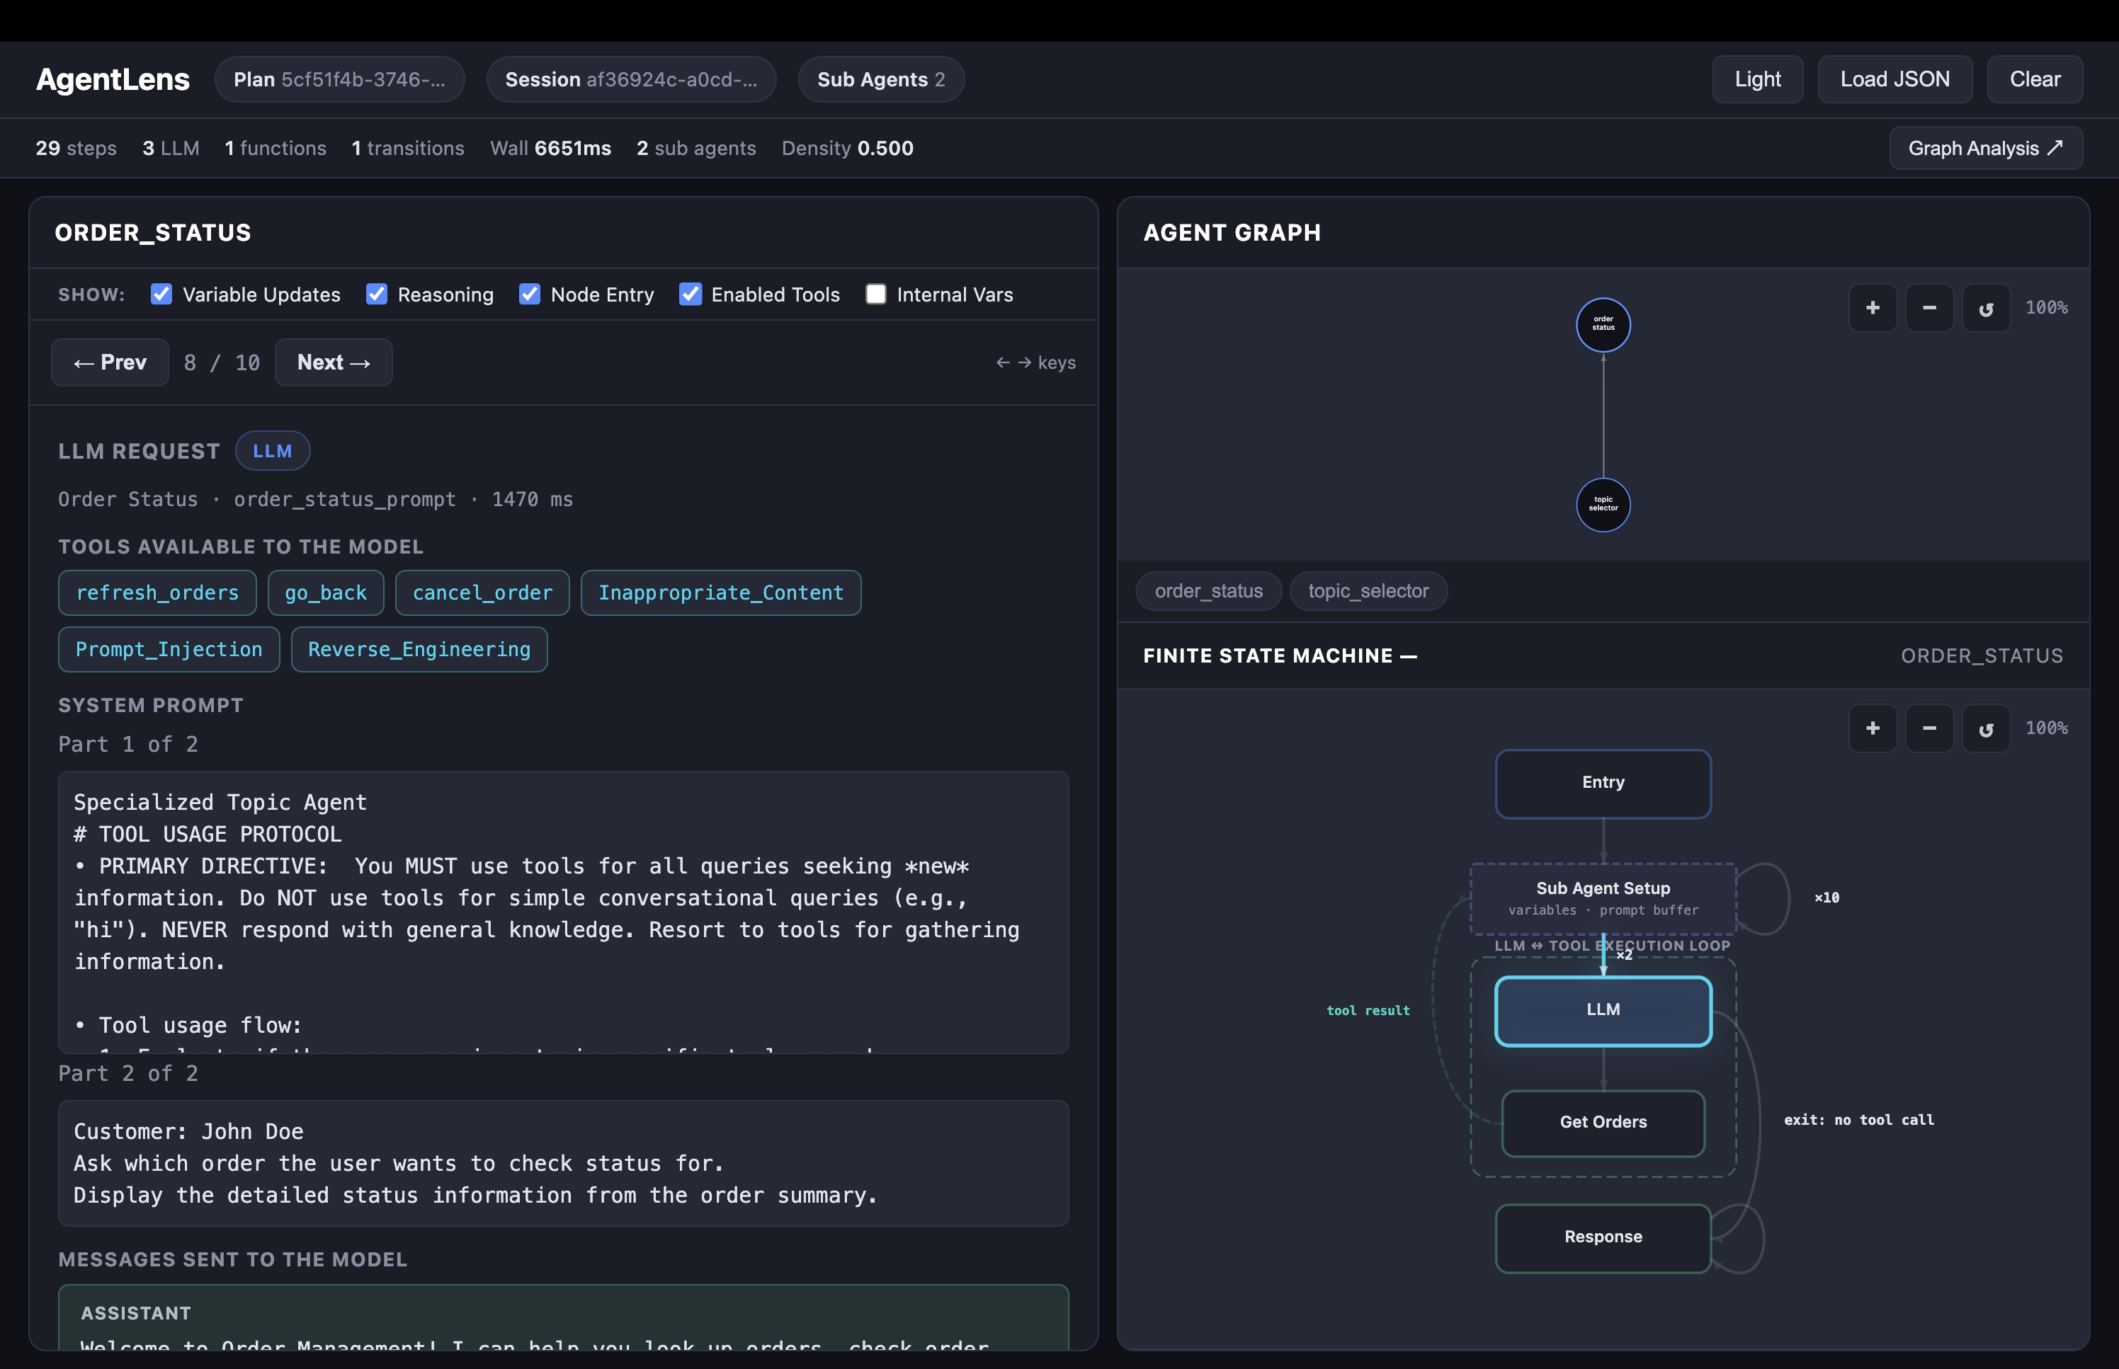Open Graph Analysis
Screen dimensions: 2119x1369
[x=1986, y=147]
